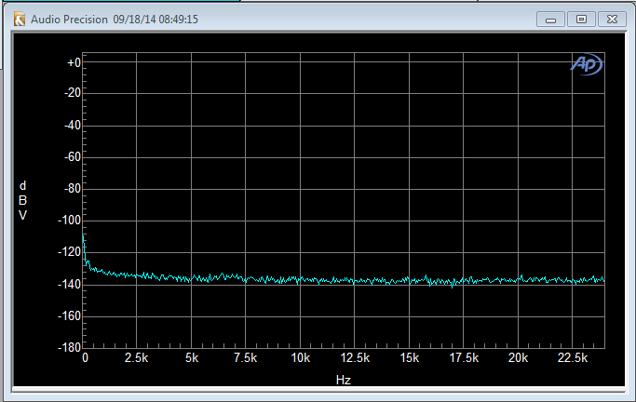This screenshot has width=636, height=402.
Task: Click the '-160' label on the dBV axis
Action: pos(70,316)
